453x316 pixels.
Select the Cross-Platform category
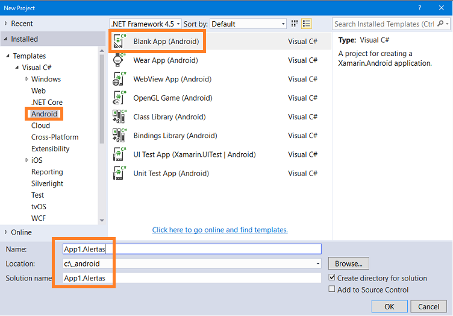point(55,137)
